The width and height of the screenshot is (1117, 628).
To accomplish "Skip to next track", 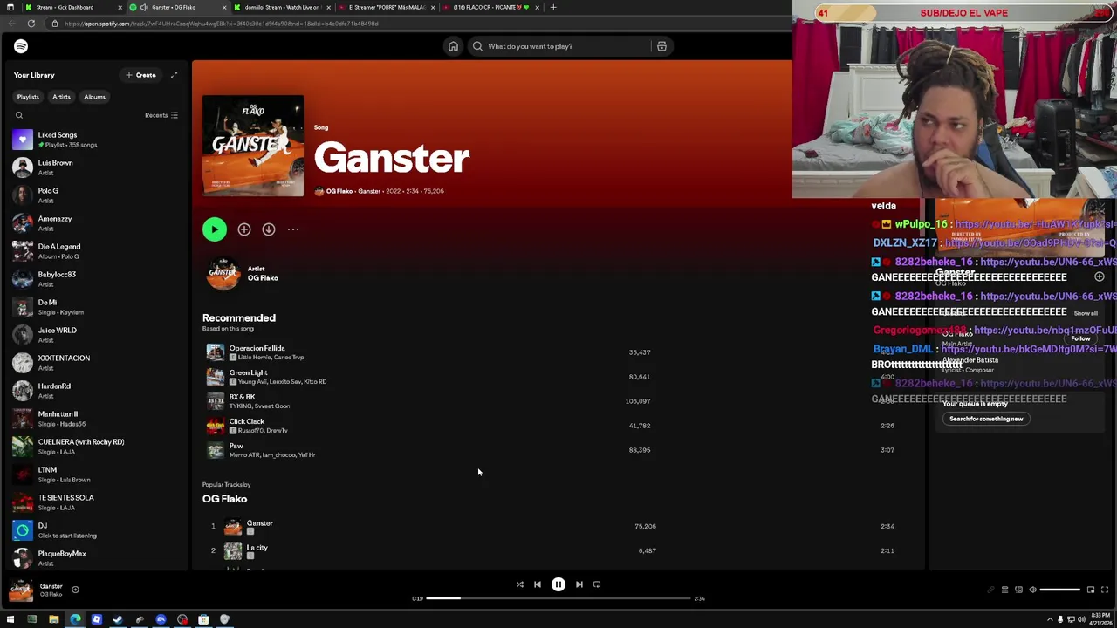I will coord(579,584).
